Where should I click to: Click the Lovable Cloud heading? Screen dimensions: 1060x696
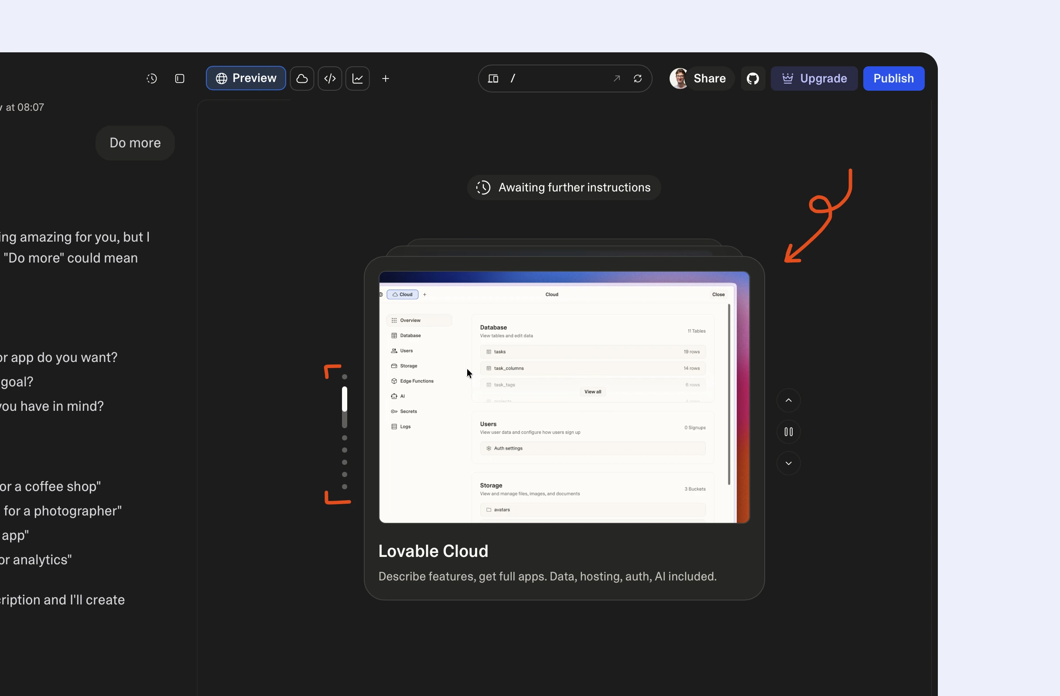[x=433, y=551]
